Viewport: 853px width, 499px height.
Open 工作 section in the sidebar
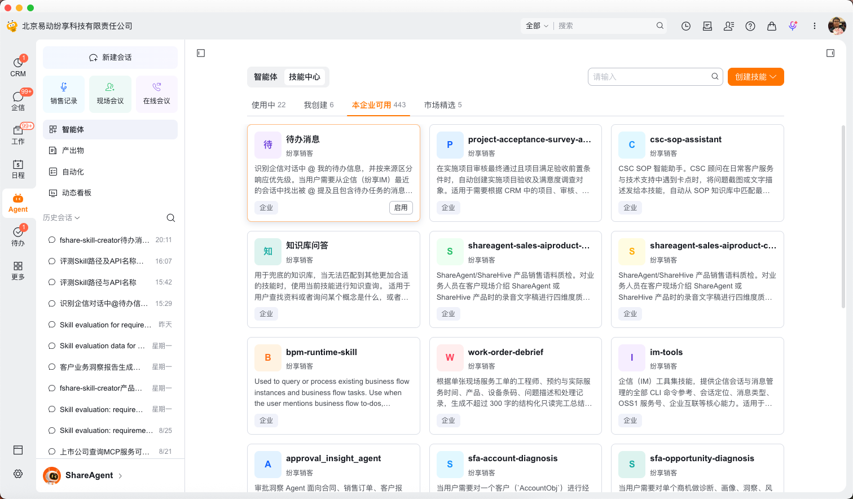(x=18, y=135)
